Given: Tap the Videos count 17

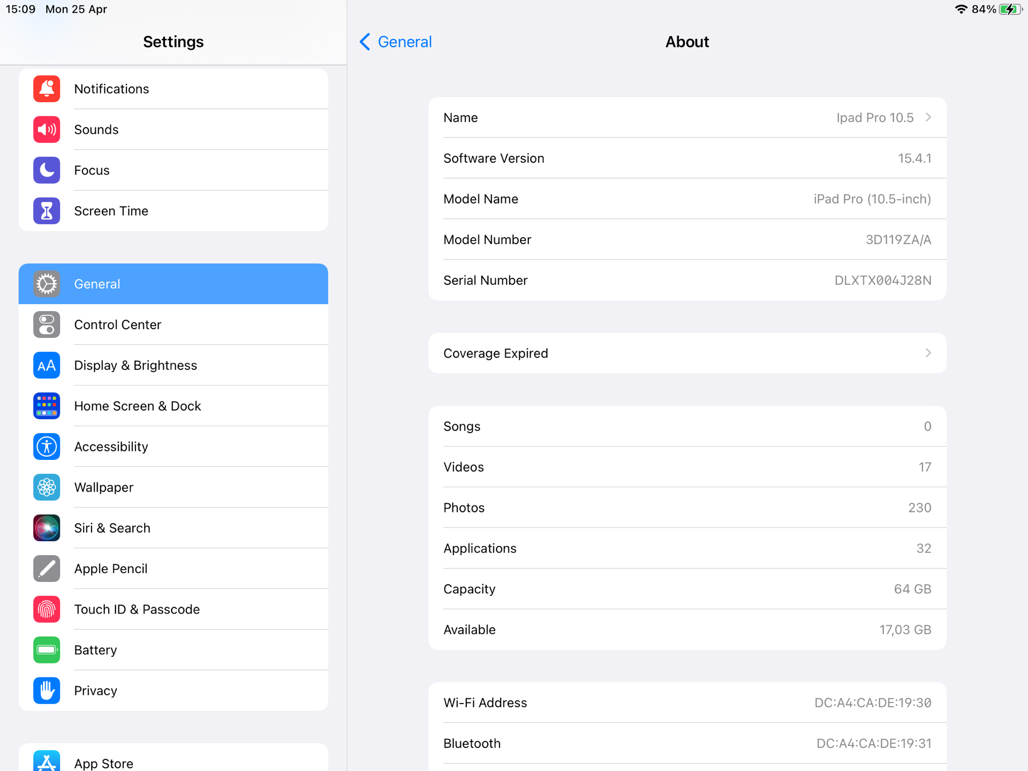Looking at the screenshot, I should [925, 467].
